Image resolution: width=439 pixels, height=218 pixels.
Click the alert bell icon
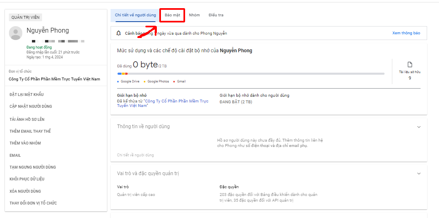pos(119,33)
